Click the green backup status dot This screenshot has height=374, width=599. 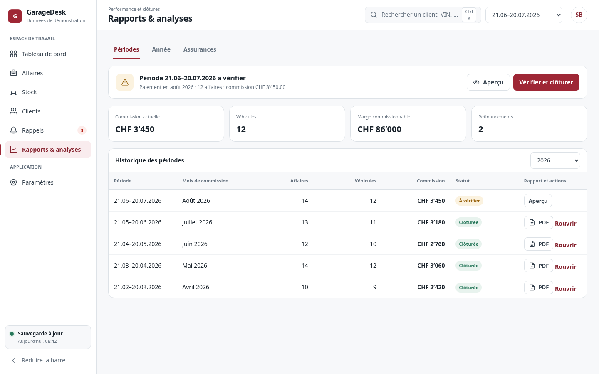click(12, 334)
